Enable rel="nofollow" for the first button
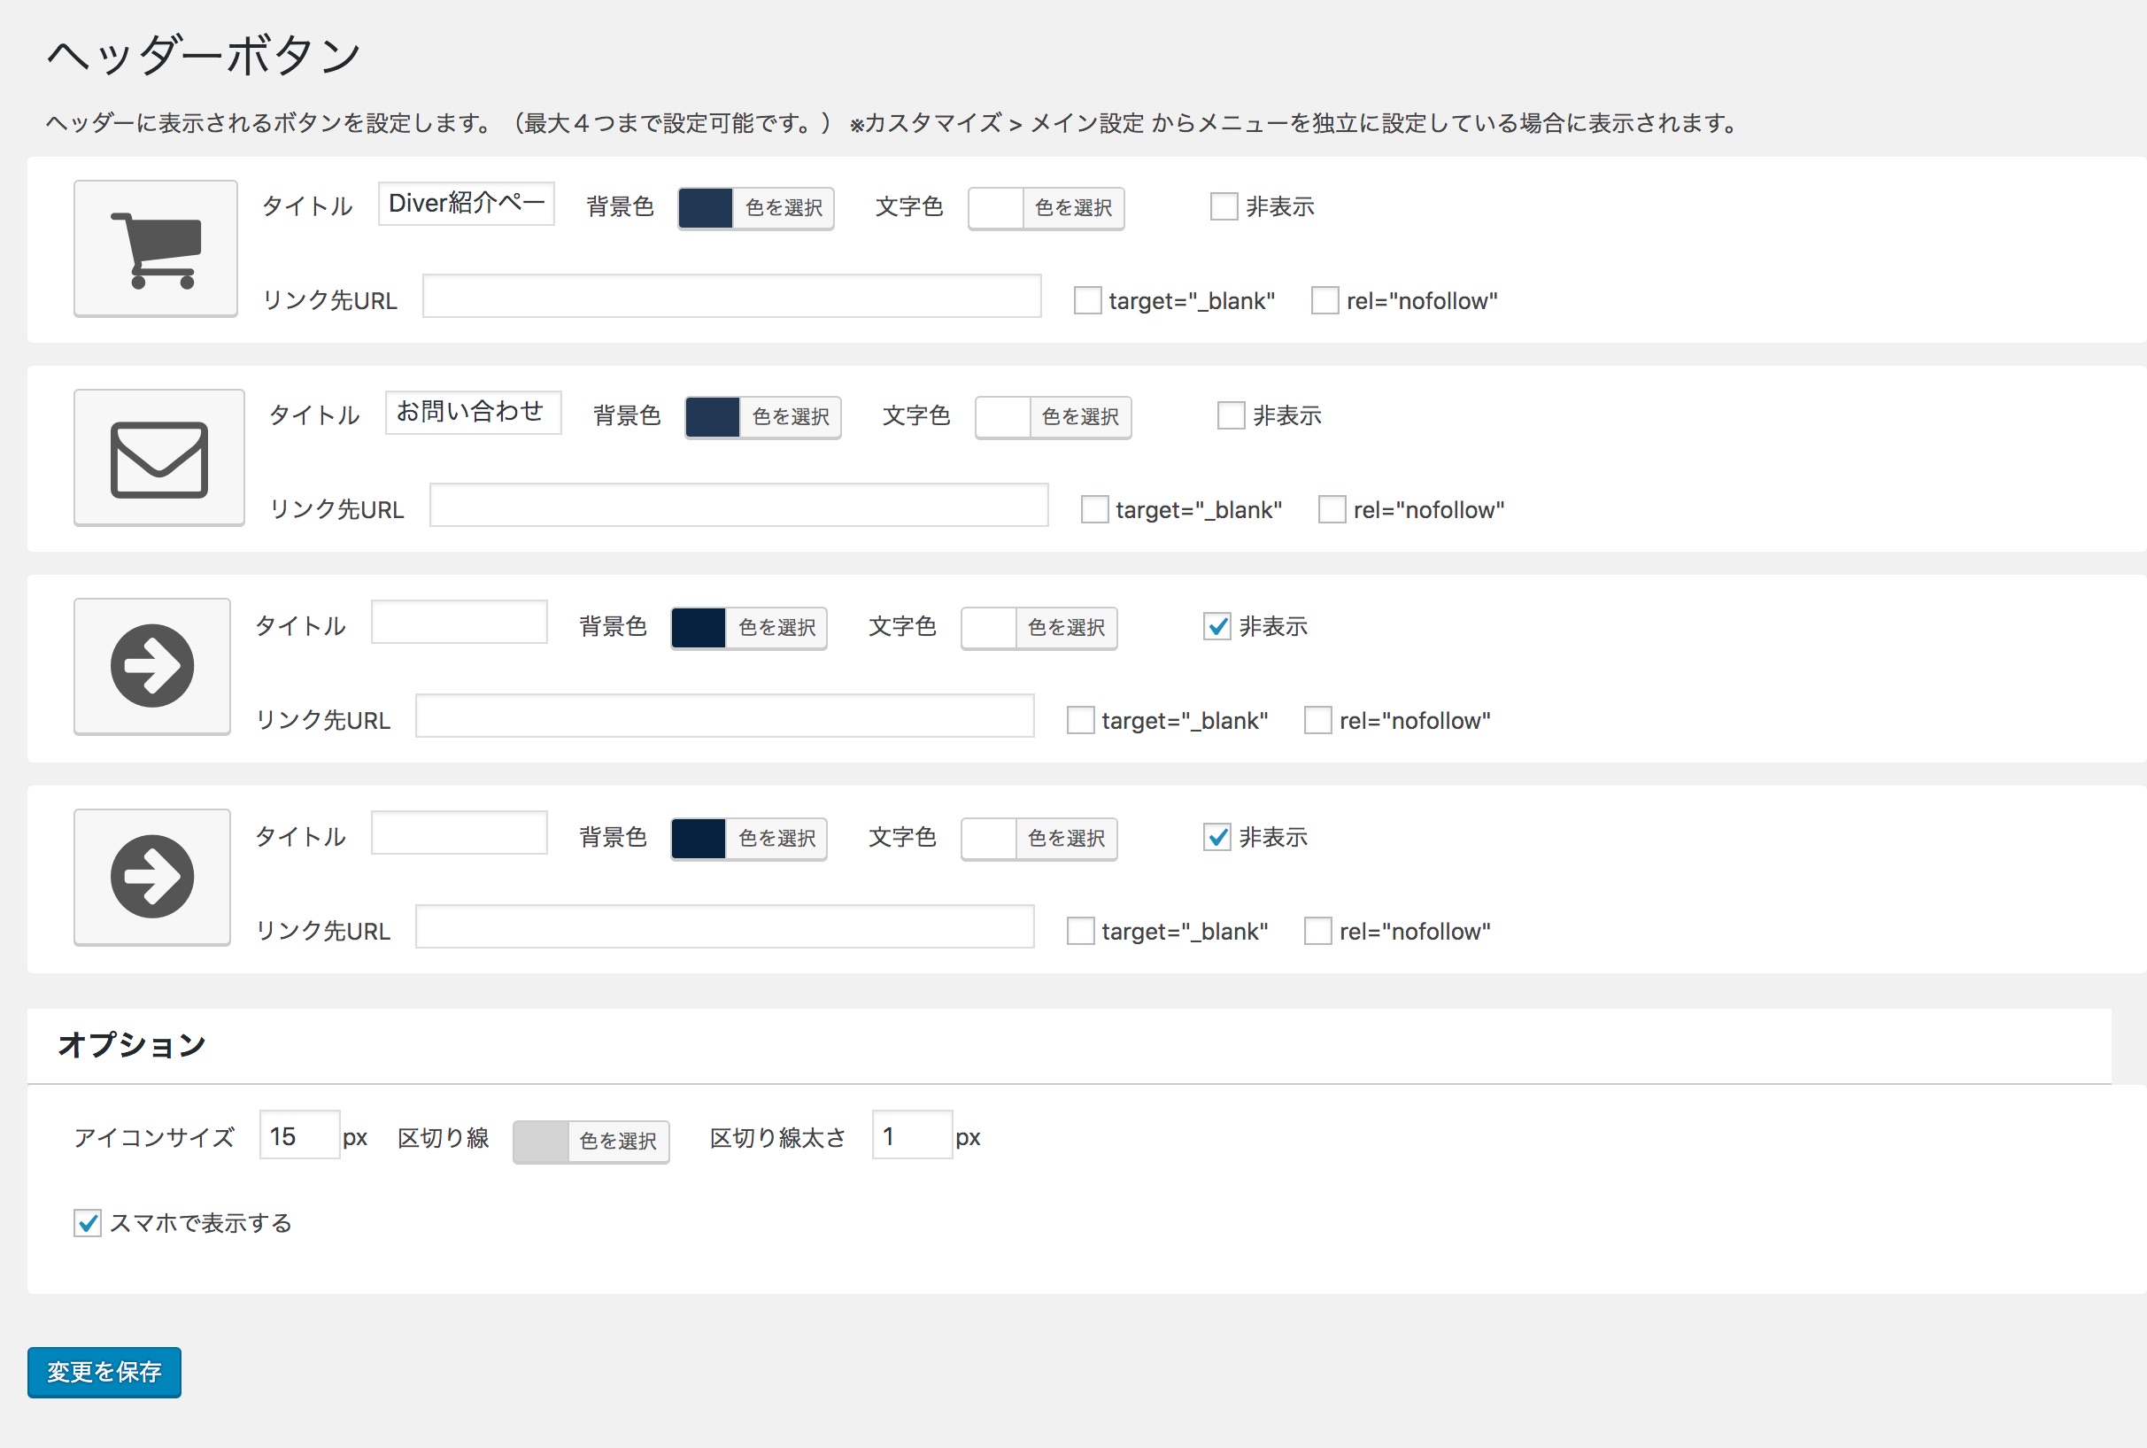 (x=1324, y=300)
